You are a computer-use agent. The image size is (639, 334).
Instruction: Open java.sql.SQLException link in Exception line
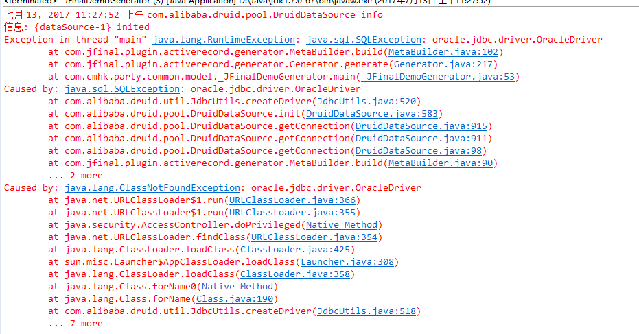tap(364, 40)
